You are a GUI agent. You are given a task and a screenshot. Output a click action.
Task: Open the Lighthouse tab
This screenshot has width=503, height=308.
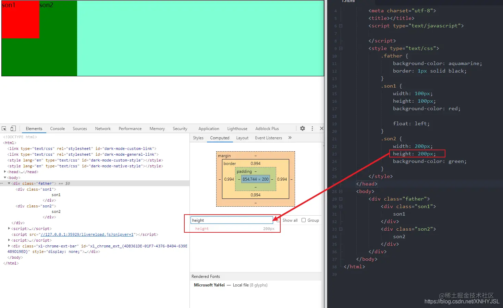[237, 129]
